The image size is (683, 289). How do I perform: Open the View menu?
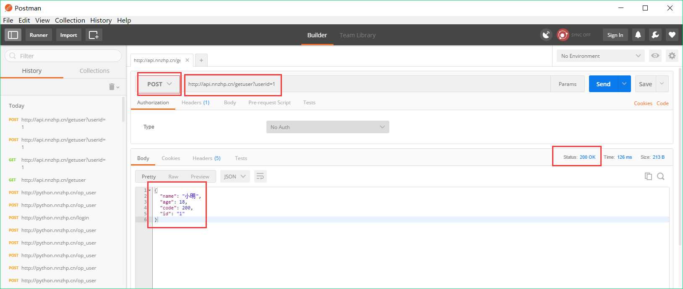pos(42,20)
